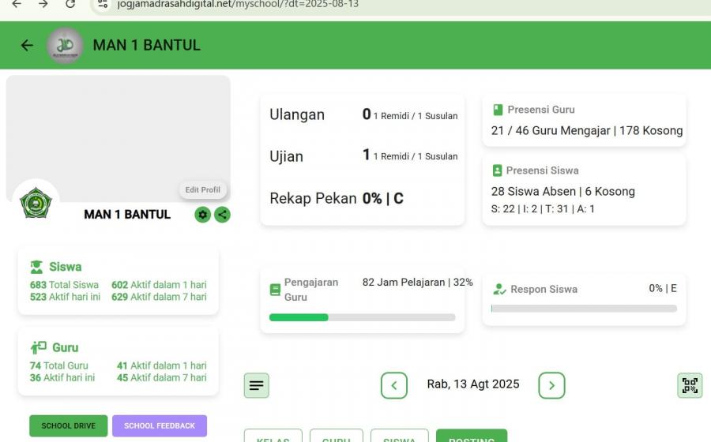Click the Respon Siswa progress bar

point(584,309)
